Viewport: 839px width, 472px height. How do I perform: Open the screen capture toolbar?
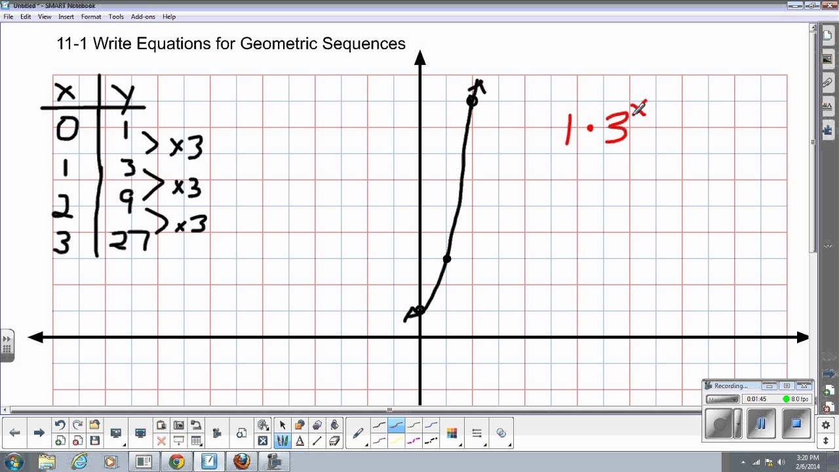pos(178,425)
